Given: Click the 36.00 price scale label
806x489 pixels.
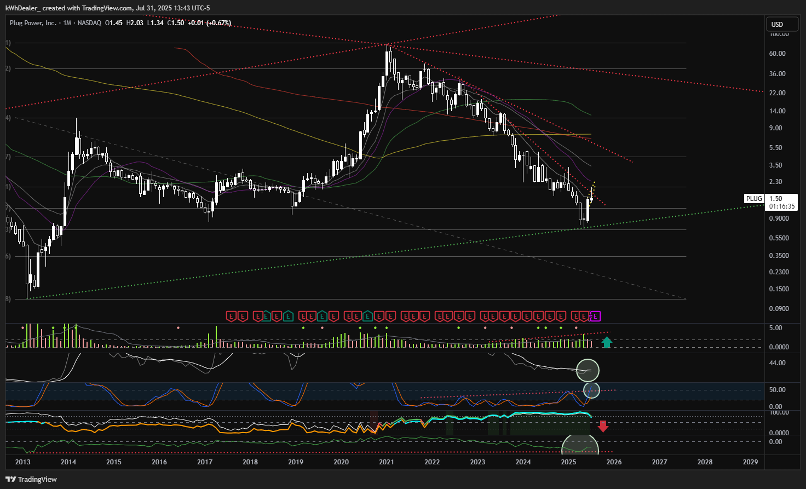Looking at the screenshot, I should point(778,74).
